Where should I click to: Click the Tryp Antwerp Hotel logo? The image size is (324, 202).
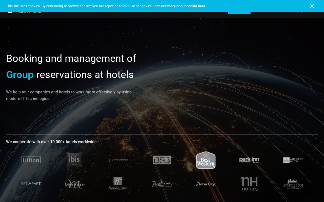(293, 160)
